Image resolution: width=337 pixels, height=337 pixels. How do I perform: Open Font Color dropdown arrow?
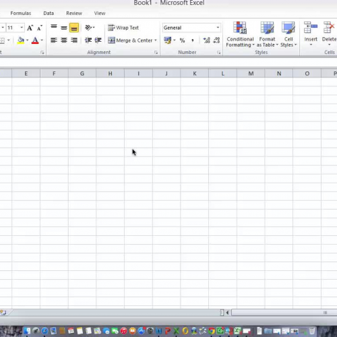click(42, 40)
